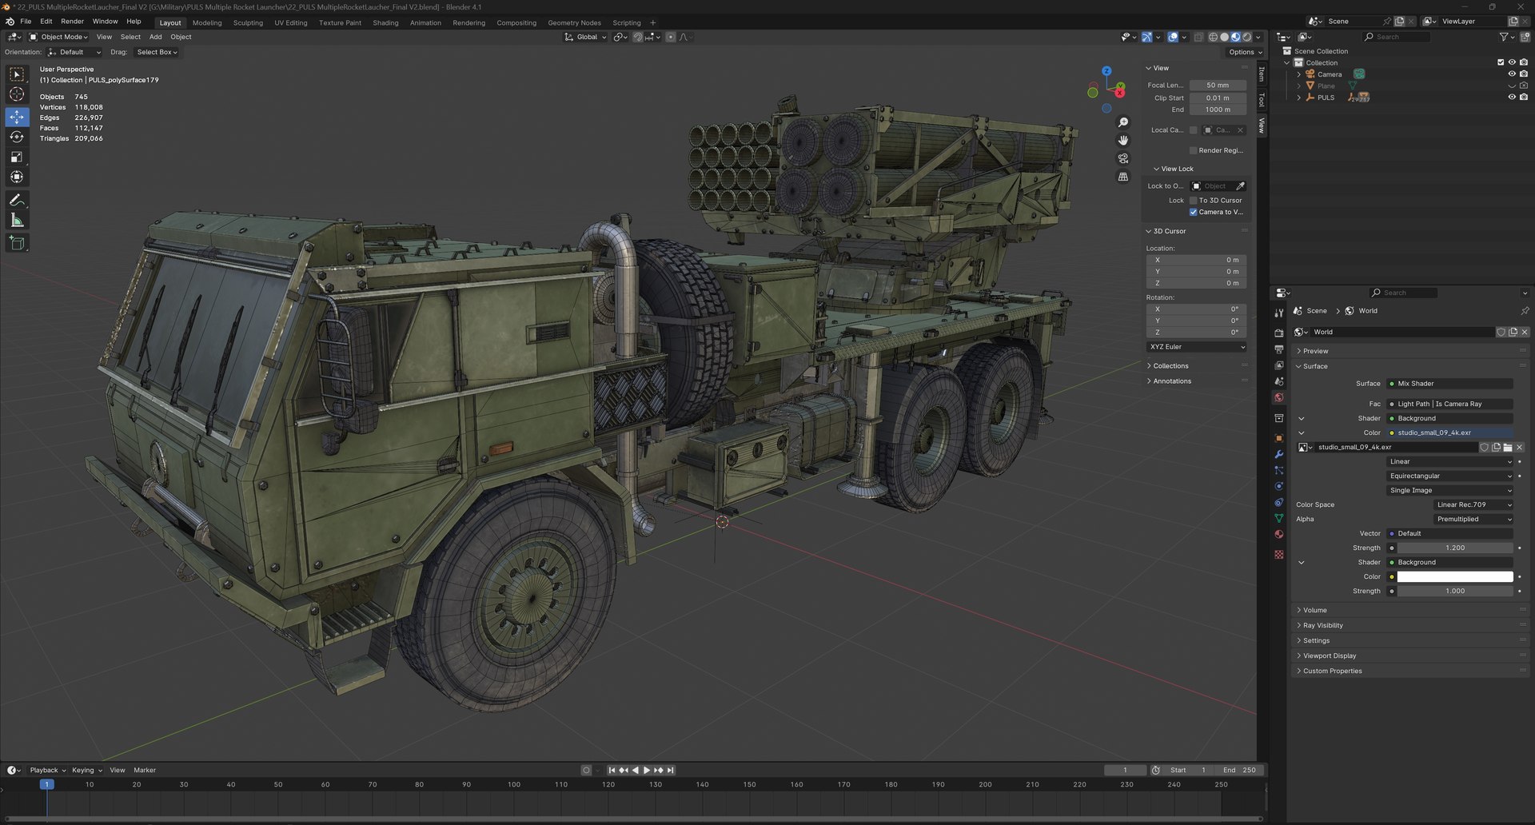Open the Global transform orientation dropdown
The height and width of the screenshot is (825, 1535).
coord(585,37)
